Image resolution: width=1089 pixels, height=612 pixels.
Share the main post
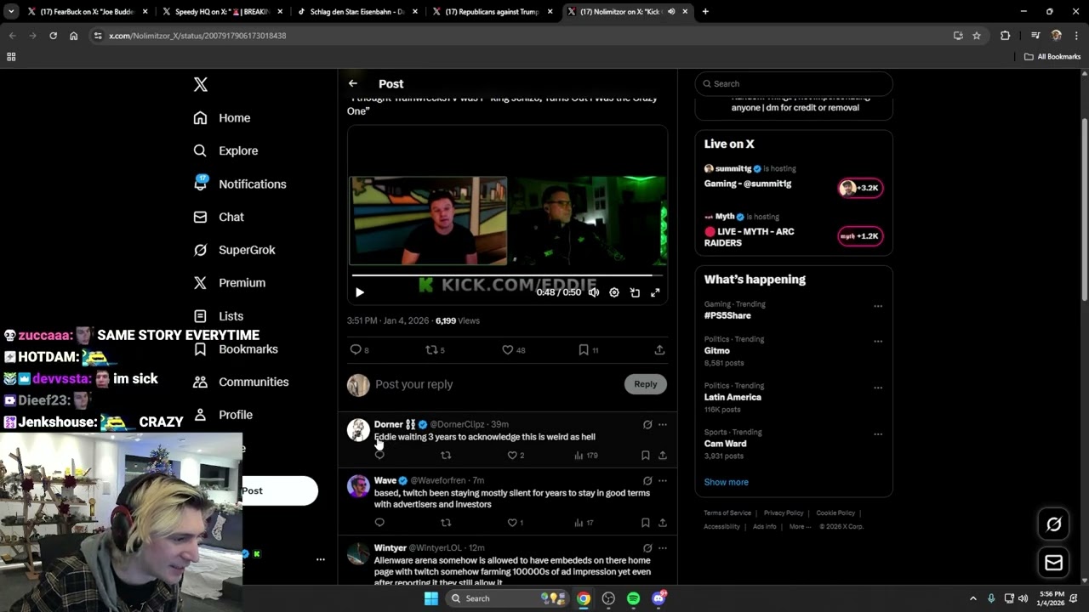(659, 349)
